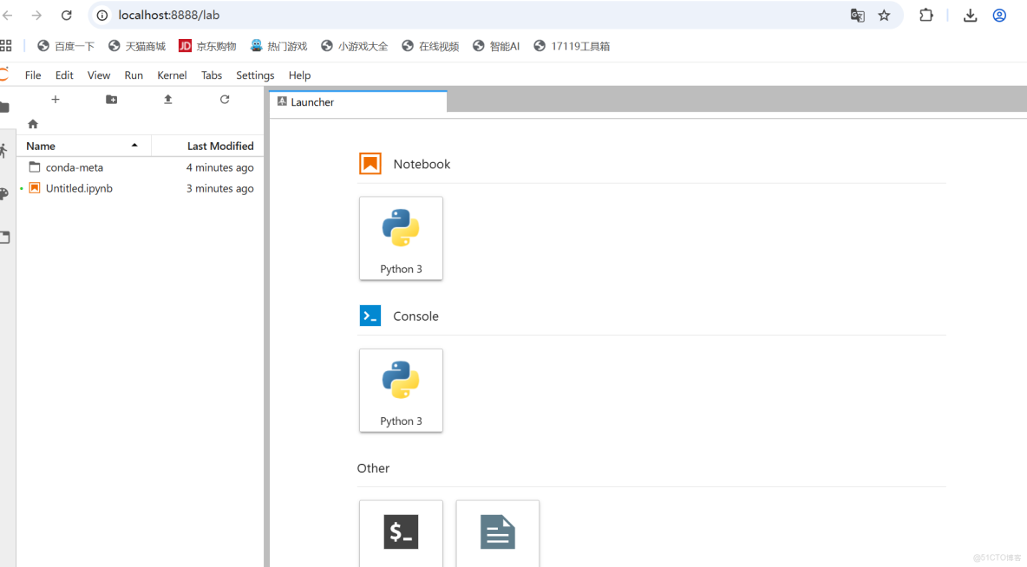Image resolution: width=1027 pixels, height=567 pixels.
Task: Go forward in browser history
Action: coord(36,15)
